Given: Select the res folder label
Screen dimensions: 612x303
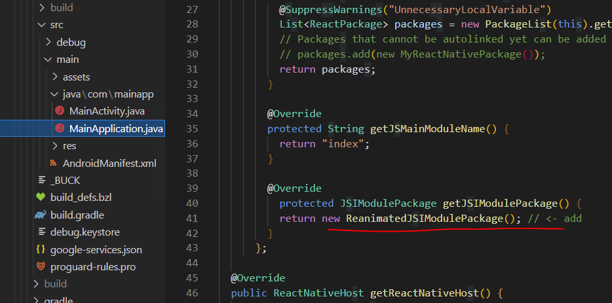Looking at the screenshot, I should [69, 146].
